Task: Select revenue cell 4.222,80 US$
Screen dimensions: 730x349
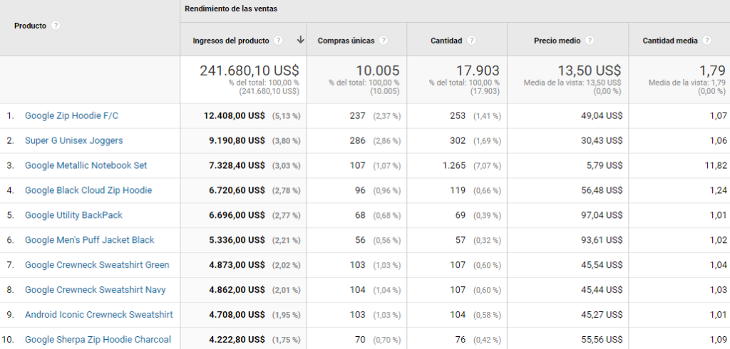Action: coord(237,340)
